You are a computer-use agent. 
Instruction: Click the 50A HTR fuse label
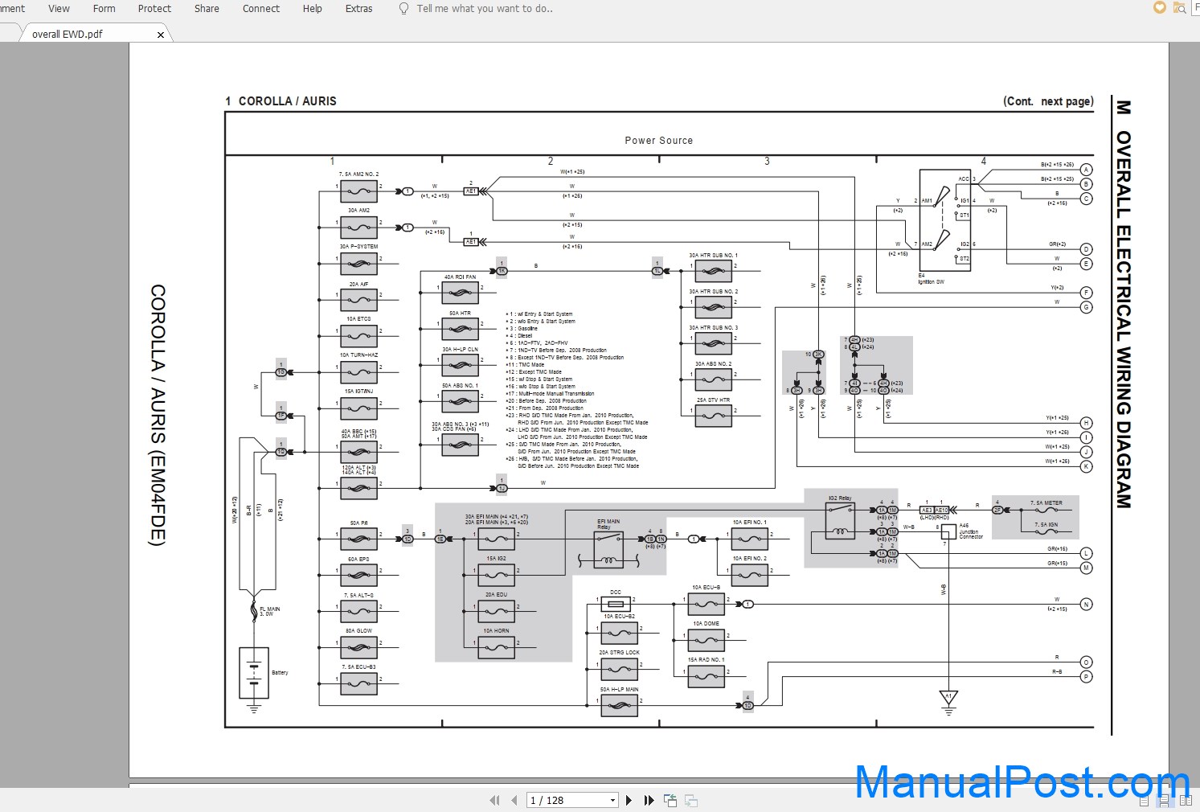460,314
